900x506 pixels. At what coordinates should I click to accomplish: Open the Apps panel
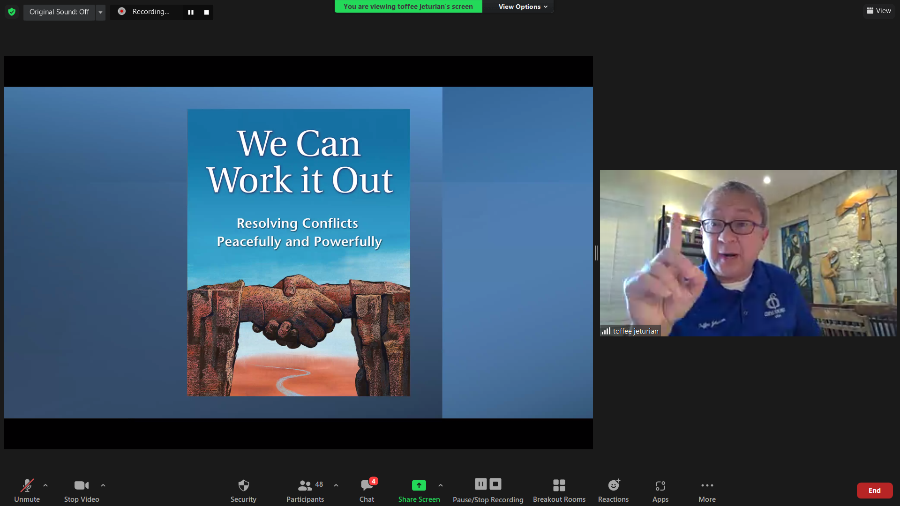pyautogui.click(x=660, y=491)
